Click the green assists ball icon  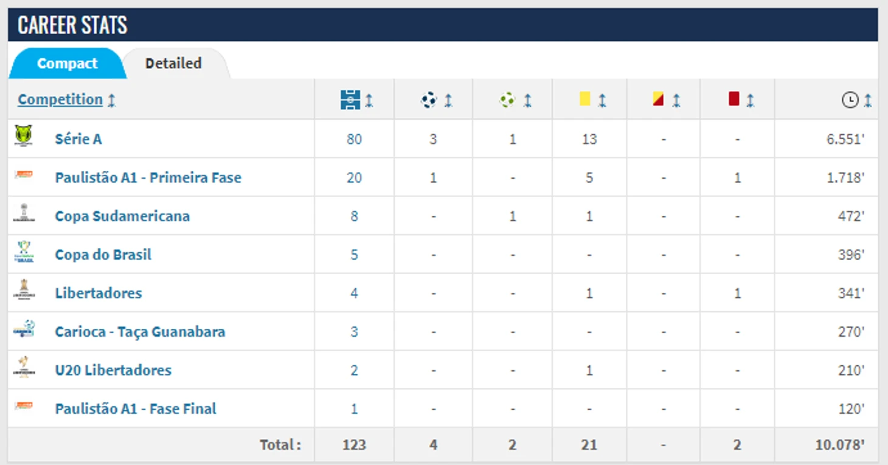(x=507, y=100)
